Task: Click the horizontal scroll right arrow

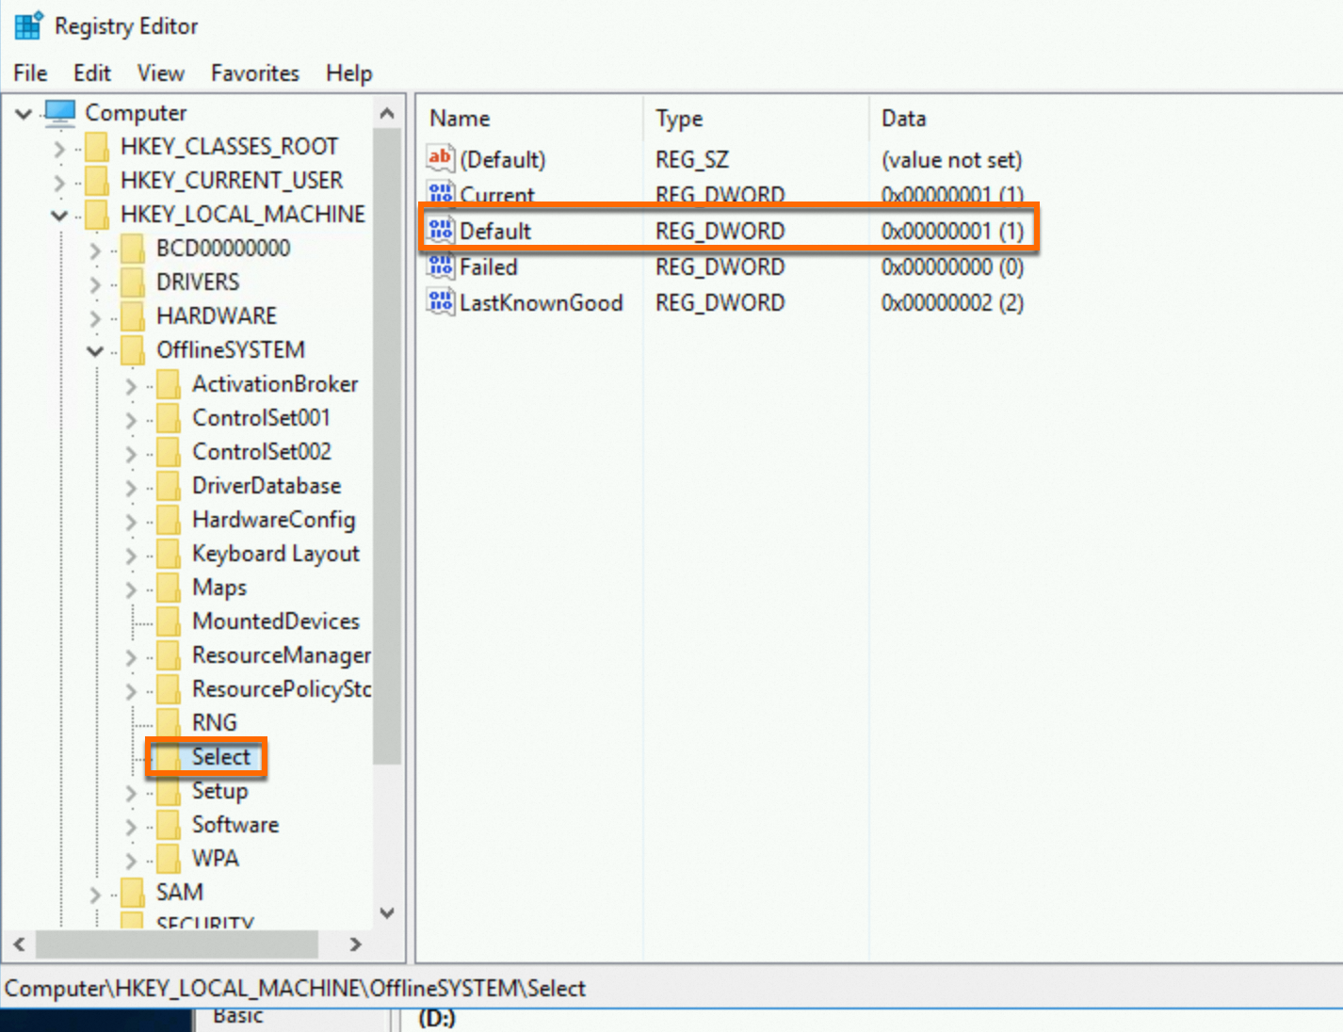Action: (x=355, y=943)
